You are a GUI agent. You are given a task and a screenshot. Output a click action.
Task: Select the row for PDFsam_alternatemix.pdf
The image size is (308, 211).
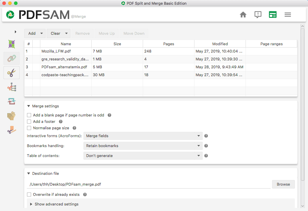click(66, 67)
